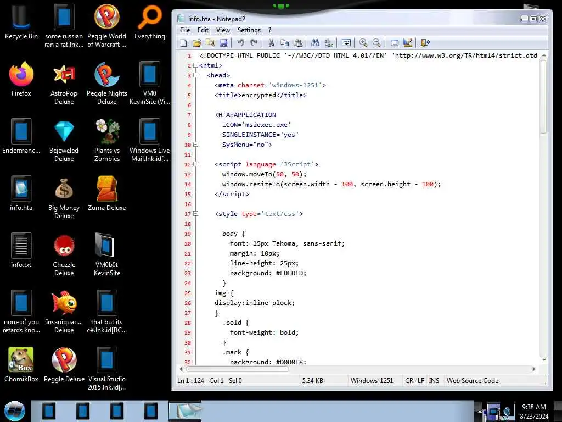
Task: Select the Bejeweled Deluxe desktop icon
Action: pyautogui.click(x=64, y=141)
